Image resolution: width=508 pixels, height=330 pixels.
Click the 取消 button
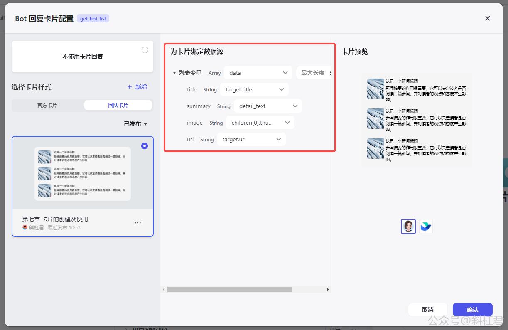[x=428, y=310]
